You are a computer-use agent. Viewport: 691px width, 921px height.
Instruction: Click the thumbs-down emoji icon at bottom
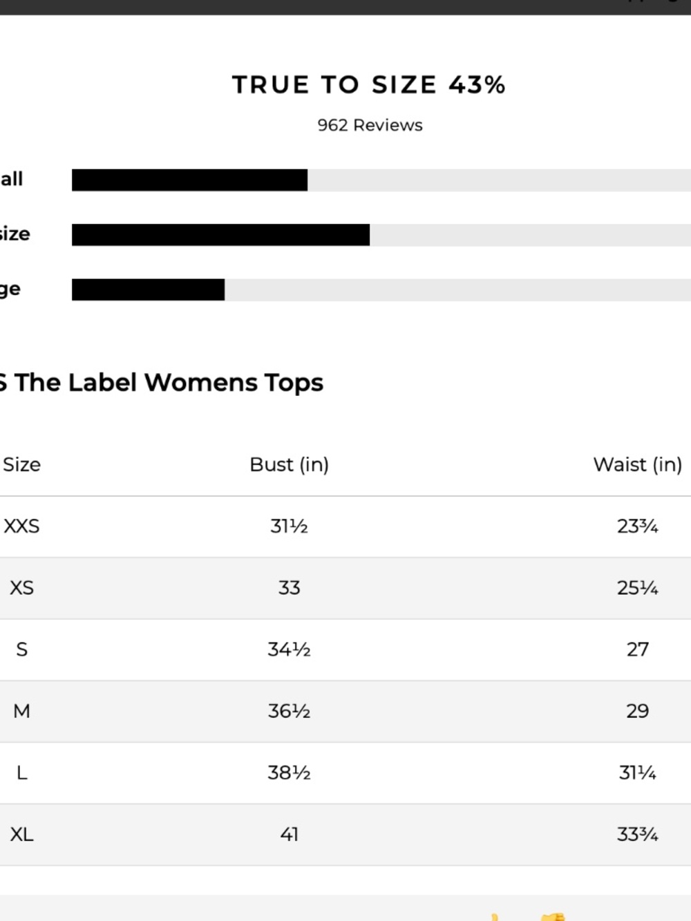point(553,917)
